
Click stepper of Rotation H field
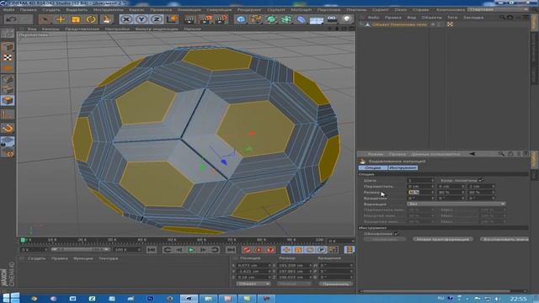tap(351, 266)
